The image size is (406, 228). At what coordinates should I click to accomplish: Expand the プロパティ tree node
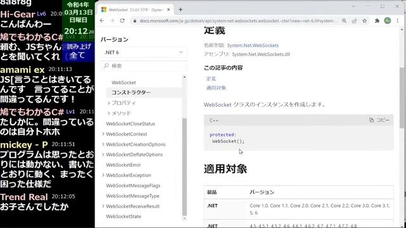pyautogui.click(x=108, y=103)
